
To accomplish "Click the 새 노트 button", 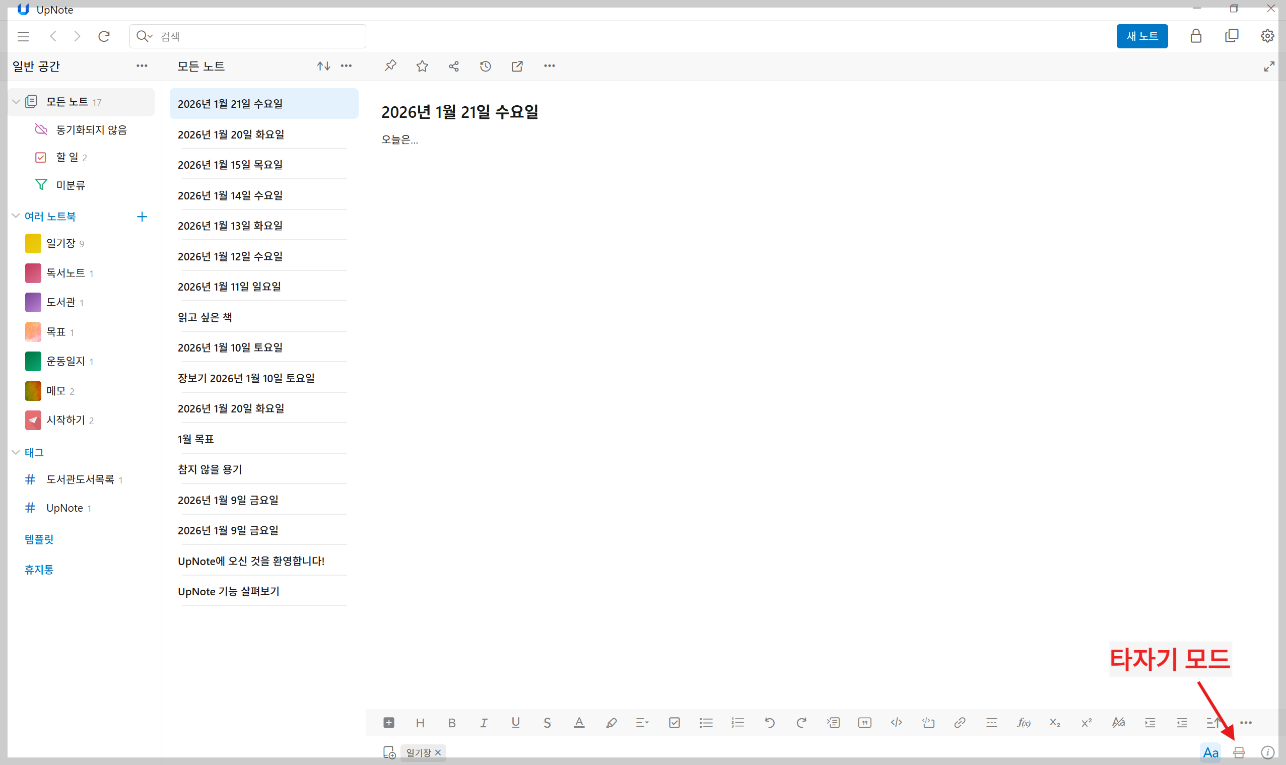I will (1141, 37).
